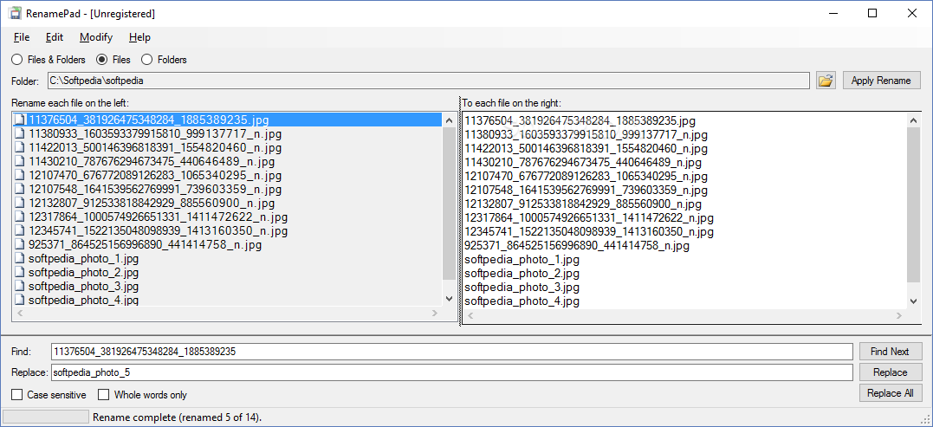Viewport: 933px width, 427px height.
Task: Click file icon of selected 11376504 row
Action: 20,120
